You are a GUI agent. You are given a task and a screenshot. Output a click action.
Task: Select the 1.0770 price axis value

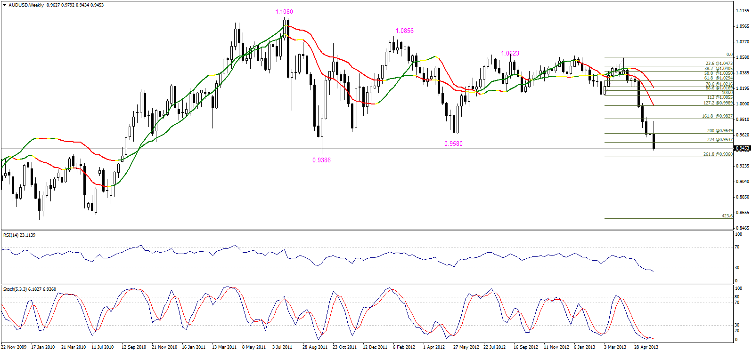(x=743, y=42)
